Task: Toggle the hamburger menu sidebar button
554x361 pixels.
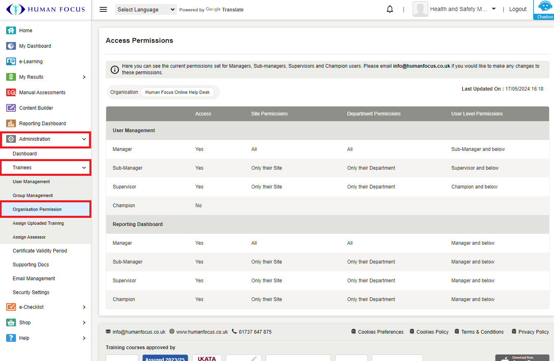Action: click(103, 9)
